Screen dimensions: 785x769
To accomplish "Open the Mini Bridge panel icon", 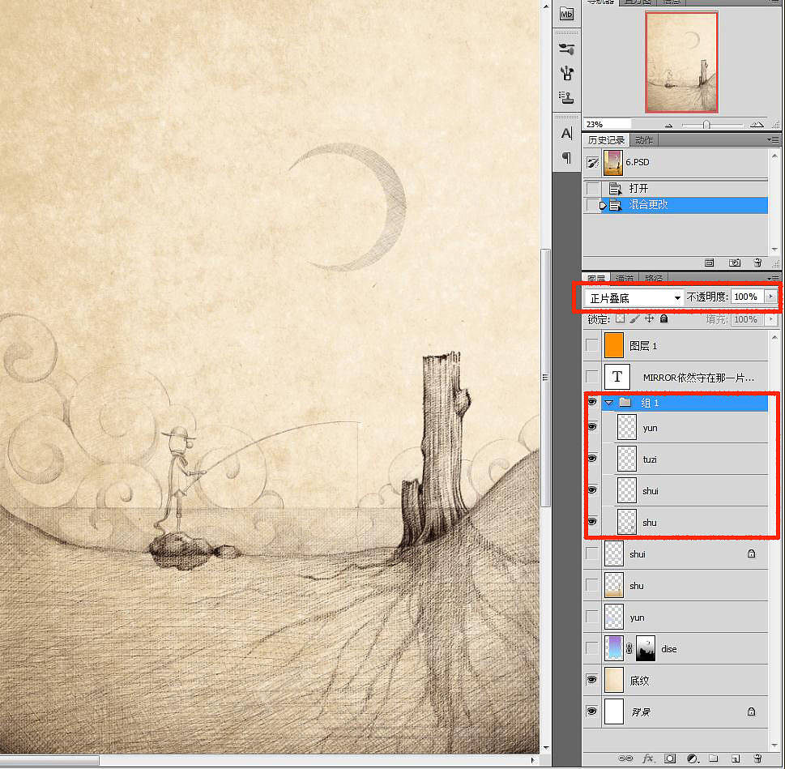I will [x=566, y=14].
